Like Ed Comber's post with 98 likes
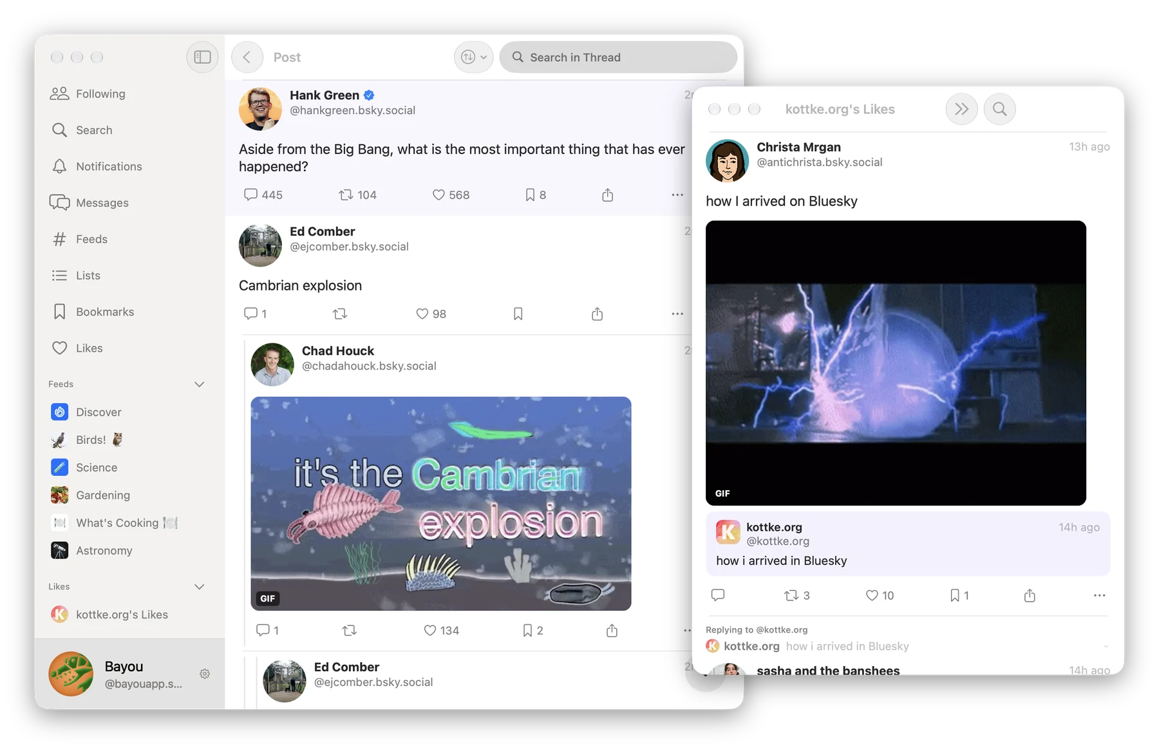Image resolution: width=1159 pixels, height=744 pixels. pyautogui.click(x=431, y=314)
